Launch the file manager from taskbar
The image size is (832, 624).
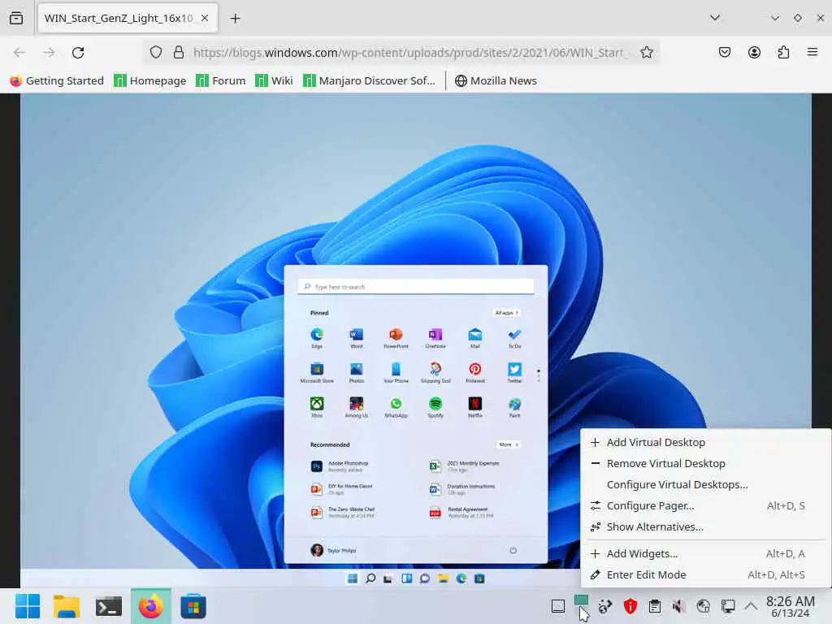(67, 606)
